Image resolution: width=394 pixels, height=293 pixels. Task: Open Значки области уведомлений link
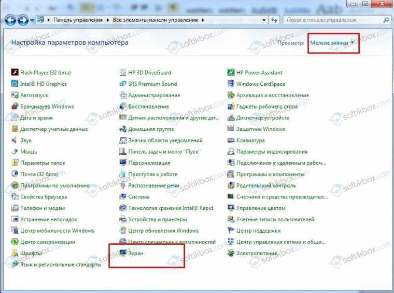pos(165,140)
